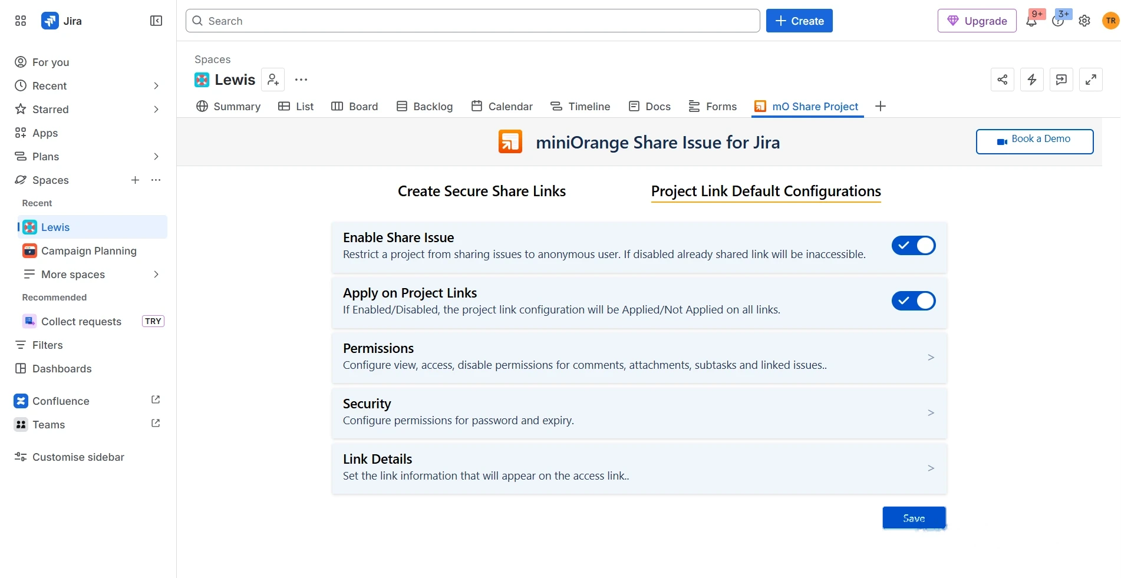The height and width of the screenshot is (578, 1121).
Task: Click the Lewis space avatar in header
Action: click(202, 80)
